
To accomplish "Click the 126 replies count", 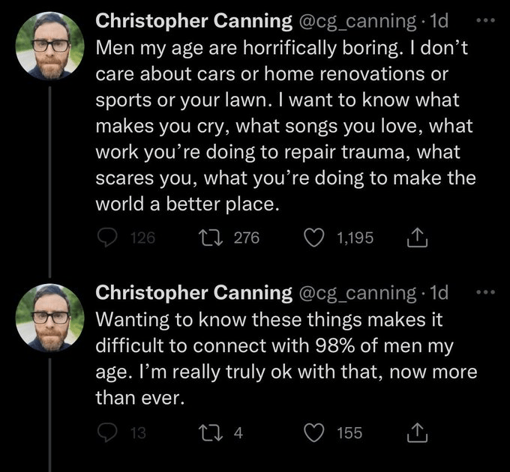I will [x=142, y=237].
